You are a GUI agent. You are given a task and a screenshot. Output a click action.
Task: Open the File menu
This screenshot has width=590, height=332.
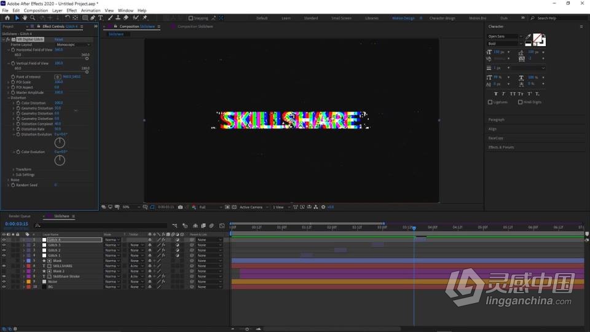click(6, 10)
